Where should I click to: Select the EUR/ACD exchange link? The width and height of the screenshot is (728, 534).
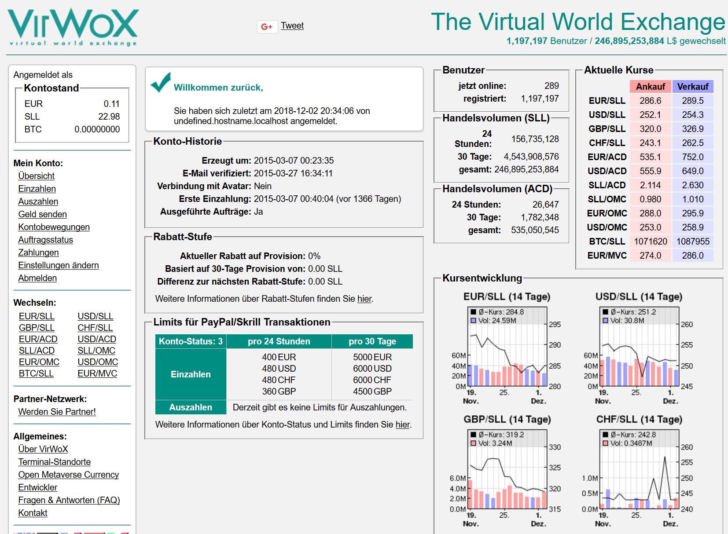point(38,339)
